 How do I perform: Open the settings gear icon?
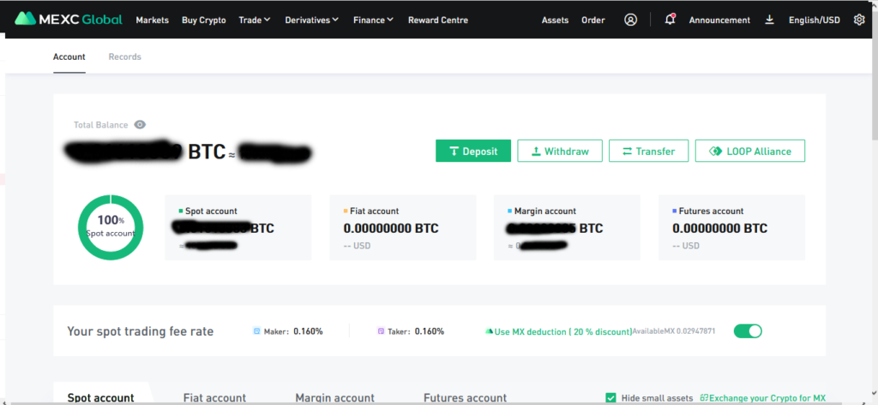(859, 20)
